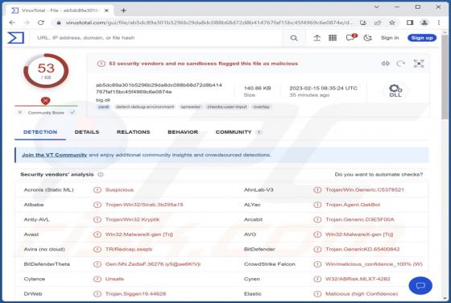Image resolution: width=451 pixels, height=303 pixels.
Task: Click the Sign up button
Action: coord(422,38)
